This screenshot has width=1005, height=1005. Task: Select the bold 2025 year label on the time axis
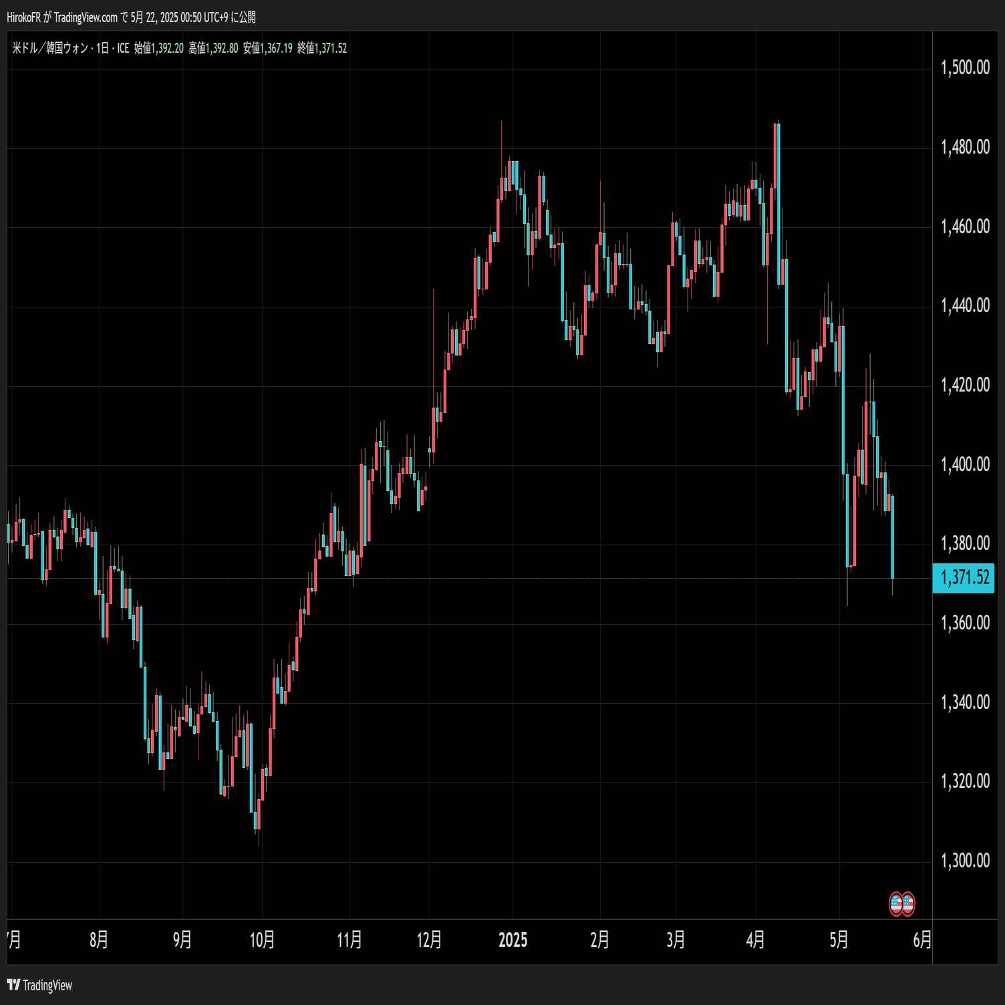[x=513, y=940]
